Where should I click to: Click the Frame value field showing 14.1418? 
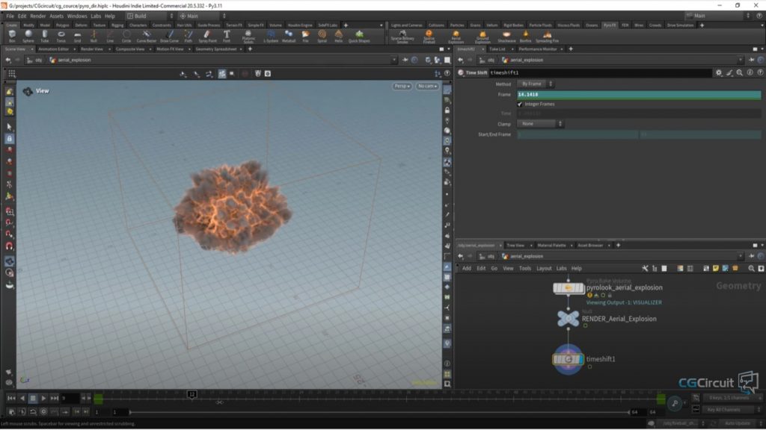pyautogui.click(x=639, y=95)
